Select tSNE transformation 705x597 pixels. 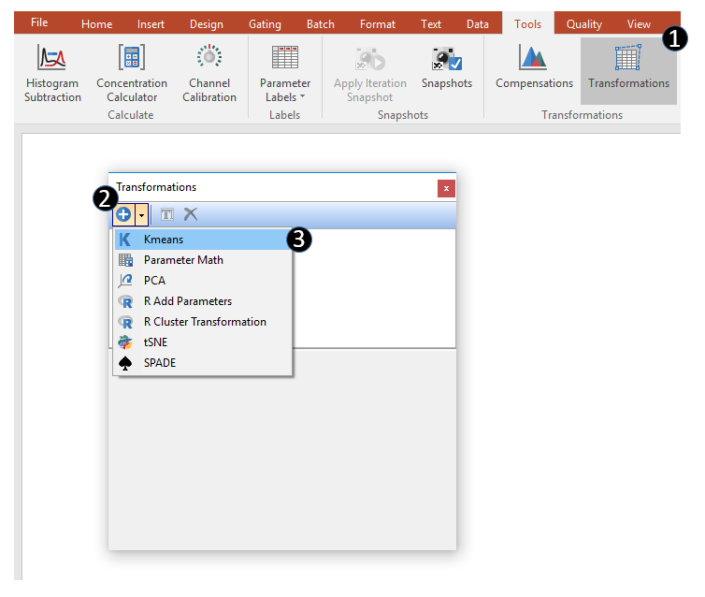(x=155, y=342)
